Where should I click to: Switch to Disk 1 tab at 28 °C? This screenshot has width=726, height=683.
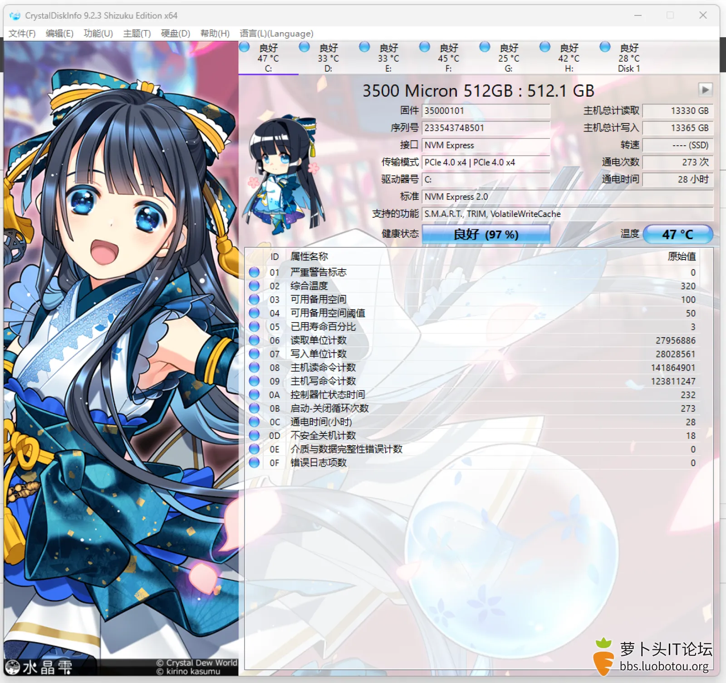pyautogui.click(x=629, y=58)
